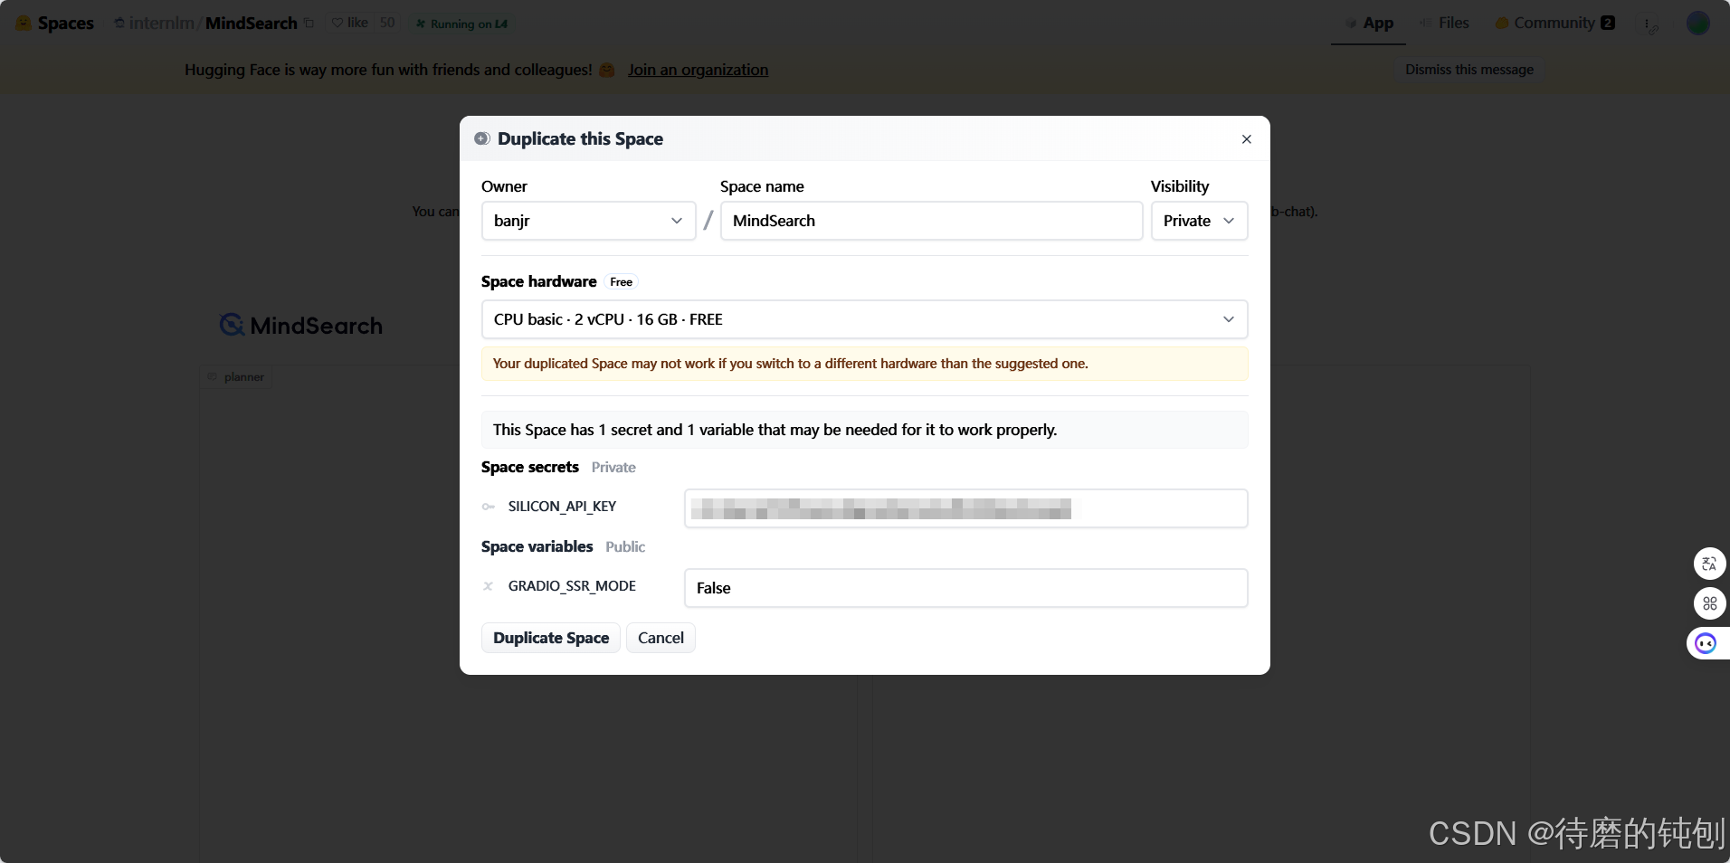Like the MindSearch space
The height and width of the screenshot is (863, 1730).
pos(349,23)
